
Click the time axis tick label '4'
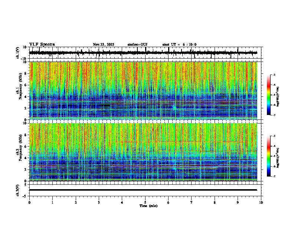[x=122, y=203]
